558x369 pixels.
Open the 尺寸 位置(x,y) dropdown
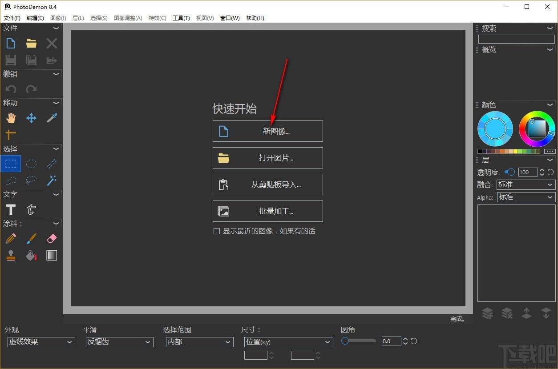click(288, 342)
